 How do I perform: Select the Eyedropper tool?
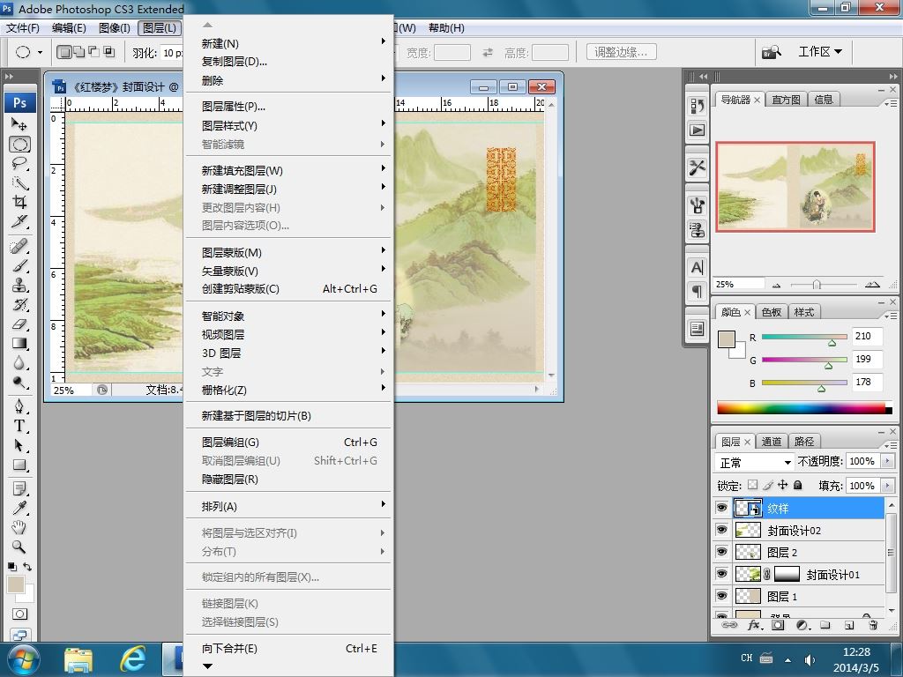(x=19, y=508)
